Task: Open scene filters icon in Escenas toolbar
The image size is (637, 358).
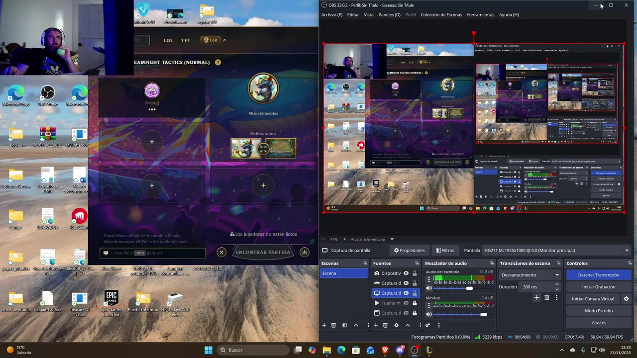Action: (344, 325)
